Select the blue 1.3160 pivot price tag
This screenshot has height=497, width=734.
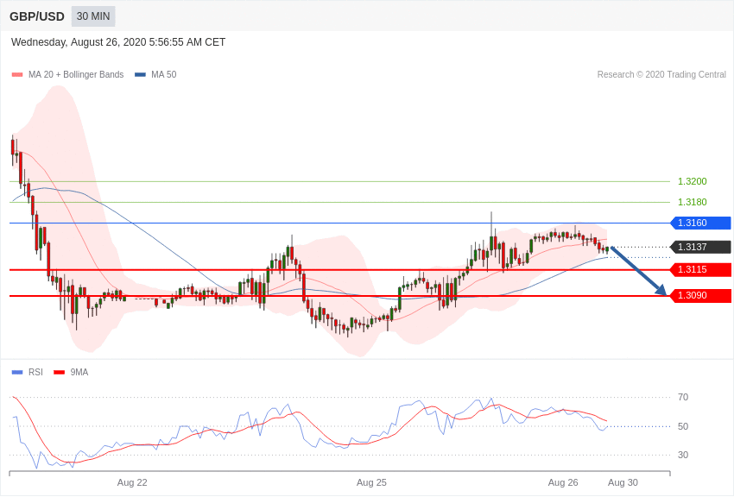pos(700,223)
